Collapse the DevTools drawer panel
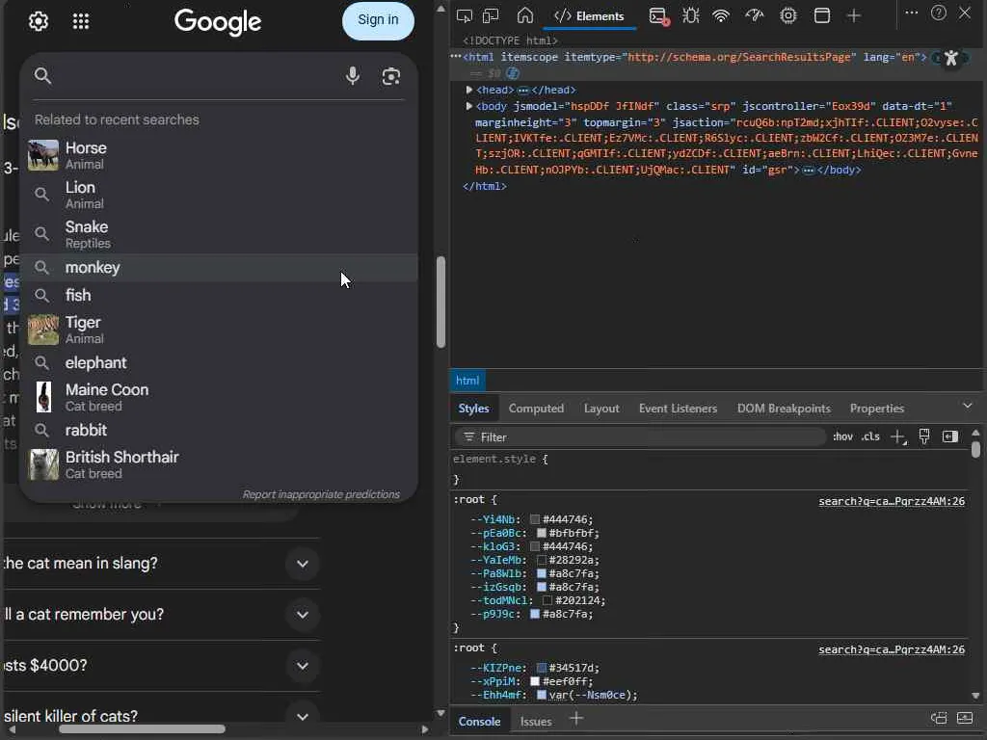The width and height of the screenshot is (987, 740). pyautogui.click(x=965, y=718)
